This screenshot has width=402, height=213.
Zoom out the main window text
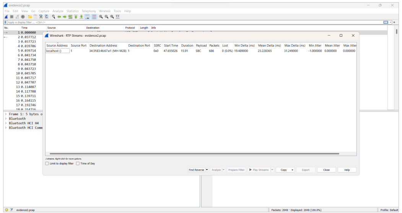tap(107, 17)
